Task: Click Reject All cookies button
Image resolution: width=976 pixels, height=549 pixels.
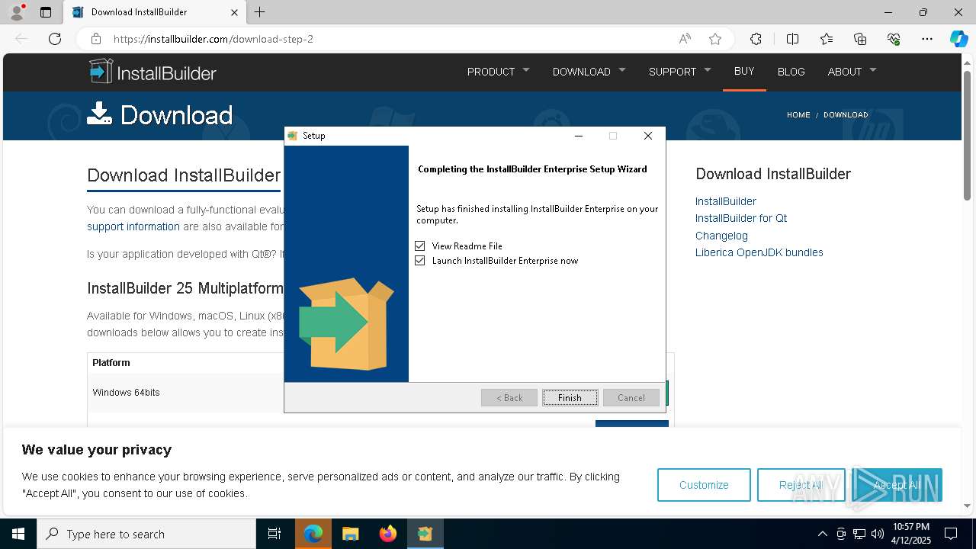Action: pos(801,485)
